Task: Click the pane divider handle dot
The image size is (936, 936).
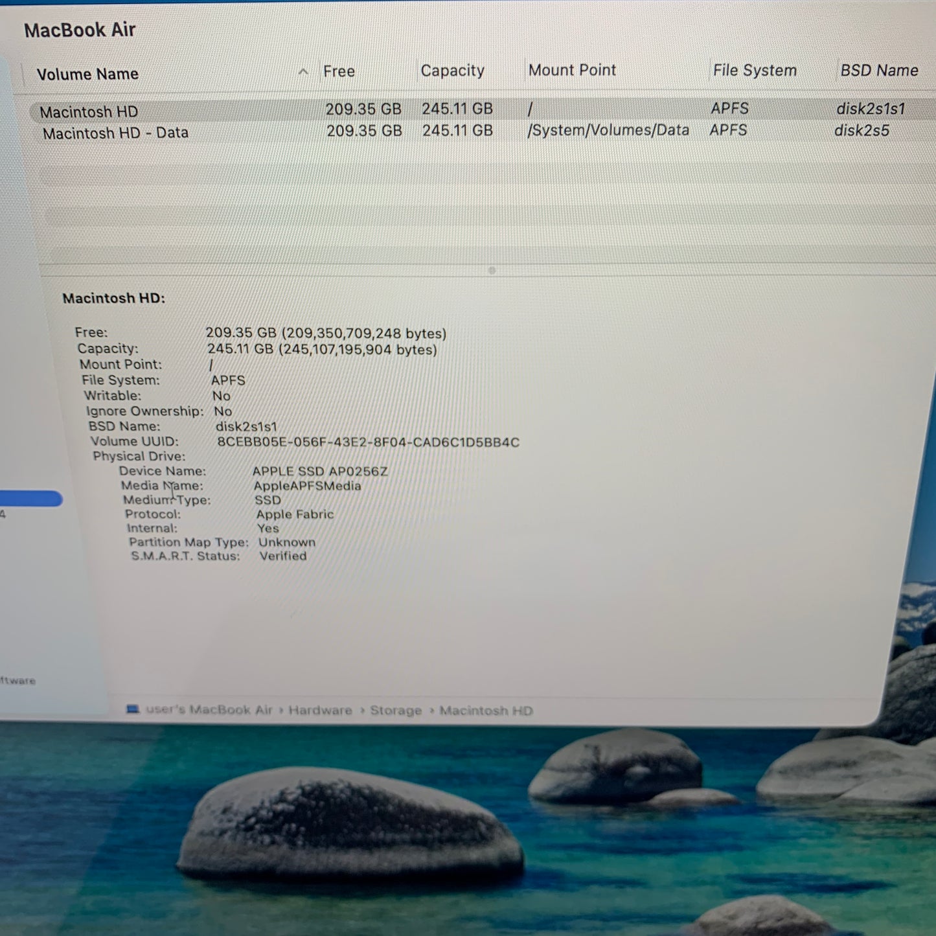Action: (x=492, y=271)
